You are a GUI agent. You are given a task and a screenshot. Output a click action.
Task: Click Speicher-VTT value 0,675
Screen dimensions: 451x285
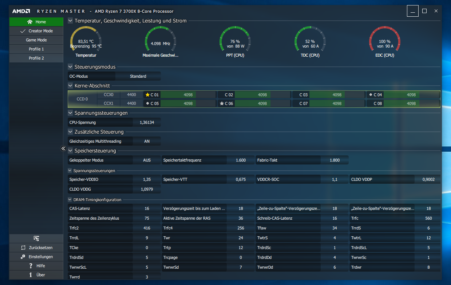(x=241, y=179)
